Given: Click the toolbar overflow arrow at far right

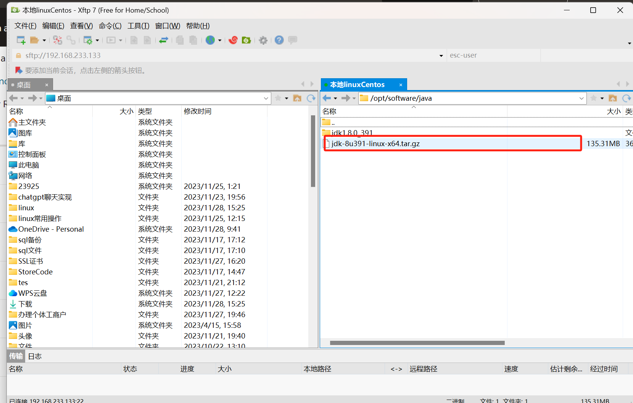Looking at the screenshot, I should click(630, 43).
